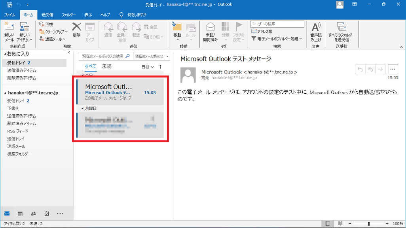Open the People view icon
Image resolution: width=406 pixels, height=238 pixels.
coord(33,213)
